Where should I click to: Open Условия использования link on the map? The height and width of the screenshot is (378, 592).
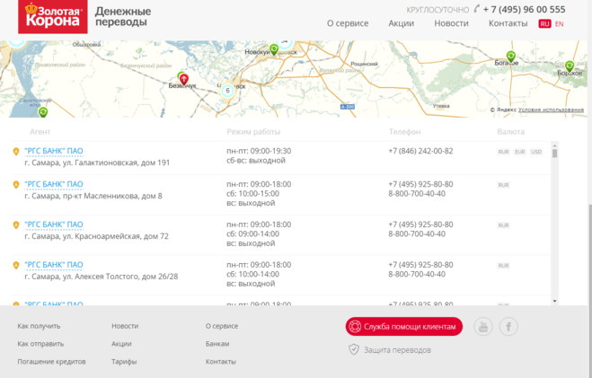point(551,110)
